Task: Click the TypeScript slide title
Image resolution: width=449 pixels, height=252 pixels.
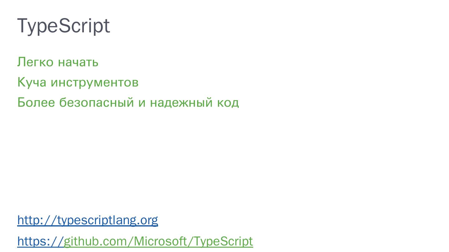Action: coord(64,26)
